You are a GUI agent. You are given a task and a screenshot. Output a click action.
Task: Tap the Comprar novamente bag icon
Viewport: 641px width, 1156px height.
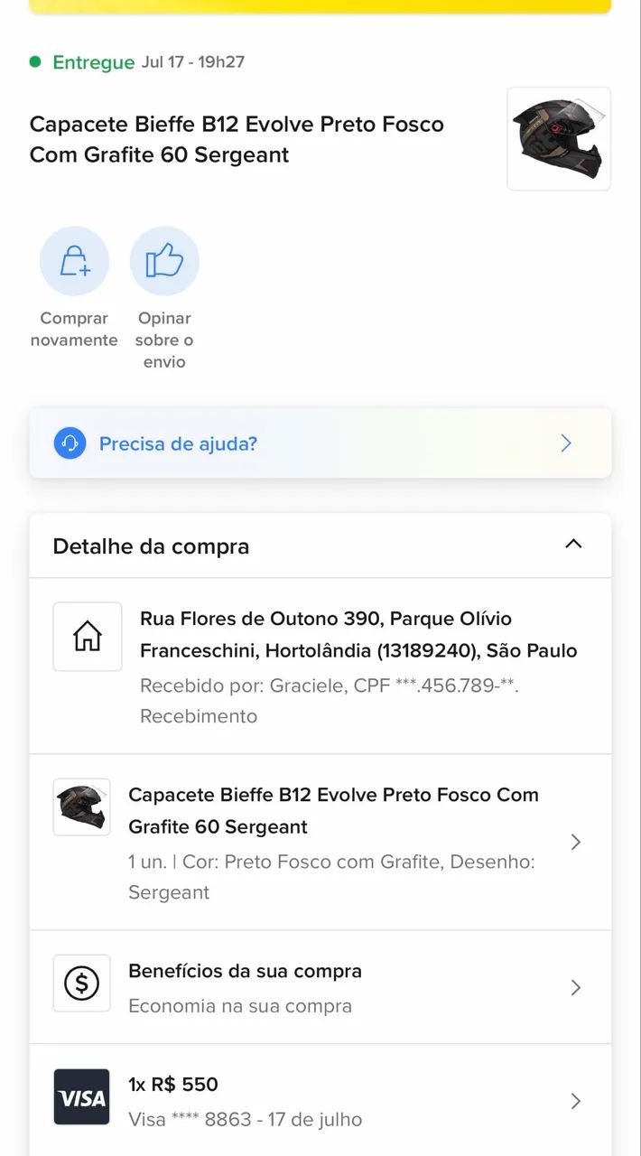[74, 261]
